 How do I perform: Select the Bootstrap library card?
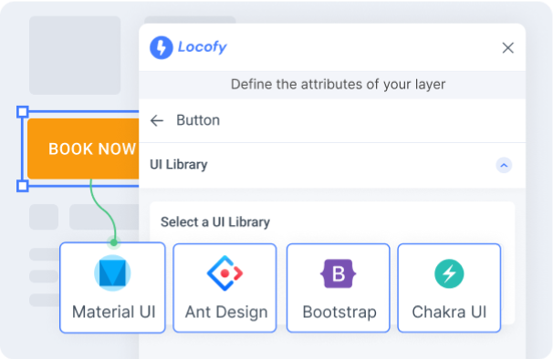click(x=339, y=288)
